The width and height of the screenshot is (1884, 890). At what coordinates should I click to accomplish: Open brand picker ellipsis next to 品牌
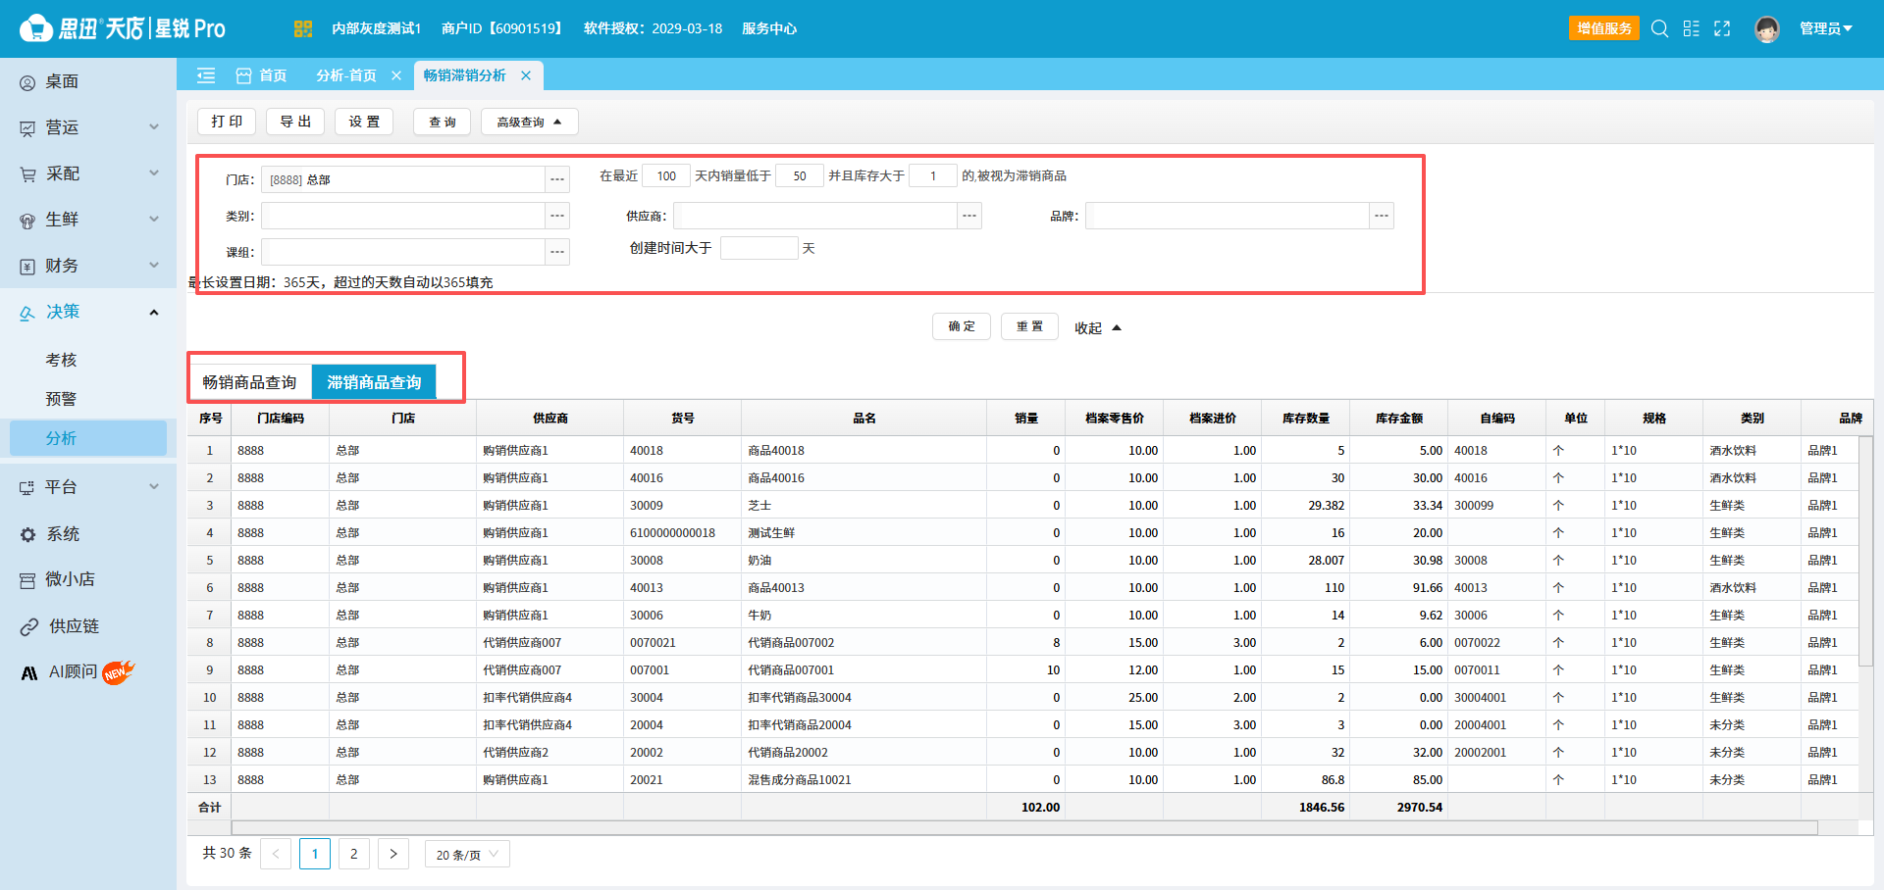coord(1382,216)
